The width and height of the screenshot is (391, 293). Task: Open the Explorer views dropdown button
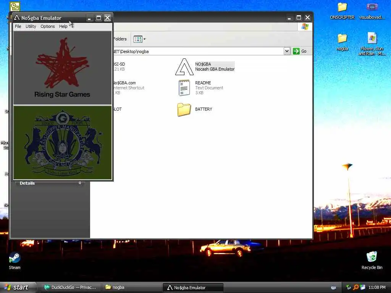point(139,39)
